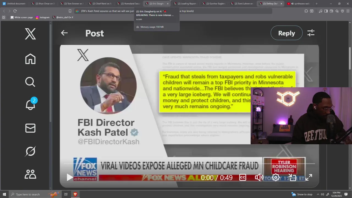Open Brave Wallet icon
This screenshot has height=198, width=352.
click(x=331, y=11)
